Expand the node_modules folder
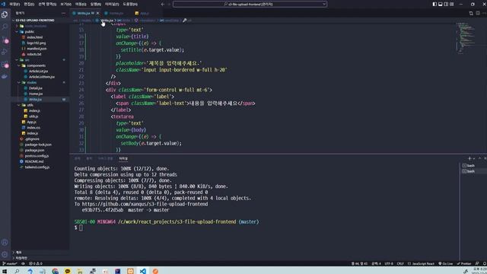The width and height of the screenshot is (487, 274). pyautogui.click(x=36, y=26)
